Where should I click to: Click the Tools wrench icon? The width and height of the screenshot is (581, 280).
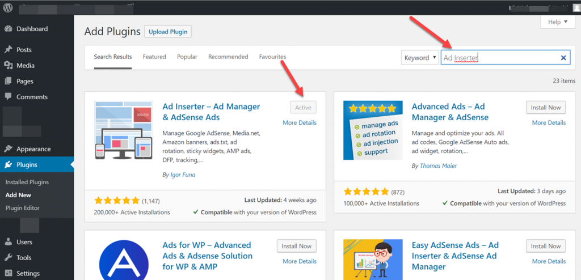(x=8, y=258)
